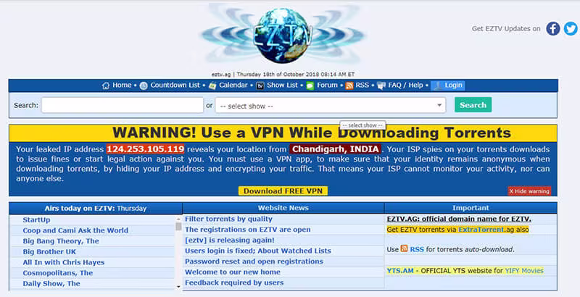Open the RSS text link in navbar
This screenshot has height=297, width=580.
(362, 85)
